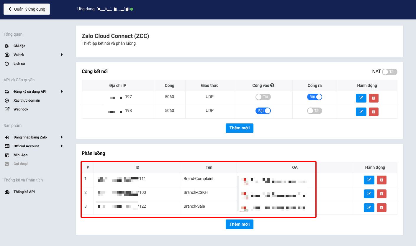
Task: Click Thêm mới under Cổng kết nối
Action: coord(240,128)
